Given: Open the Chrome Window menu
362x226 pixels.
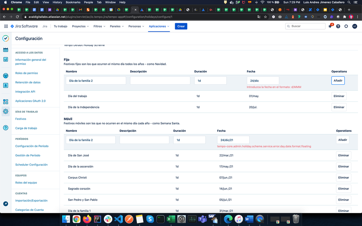Looking at the screenshot, I should pos(110,2).
